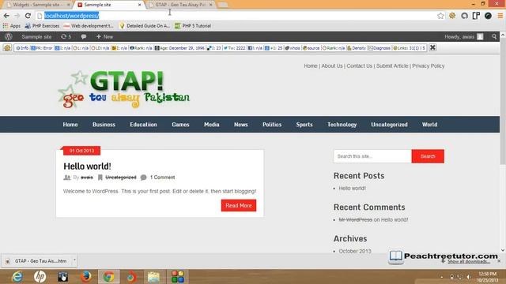Image resolution: width=506 pixels, height=284 pixels.
Task: Click the source item in the SEO toolbar
Action: click(x=311, y=48)
